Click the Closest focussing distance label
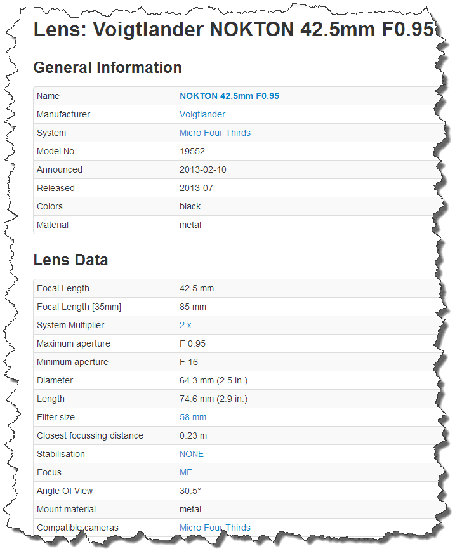462x558 pixels. coord(90,436)
